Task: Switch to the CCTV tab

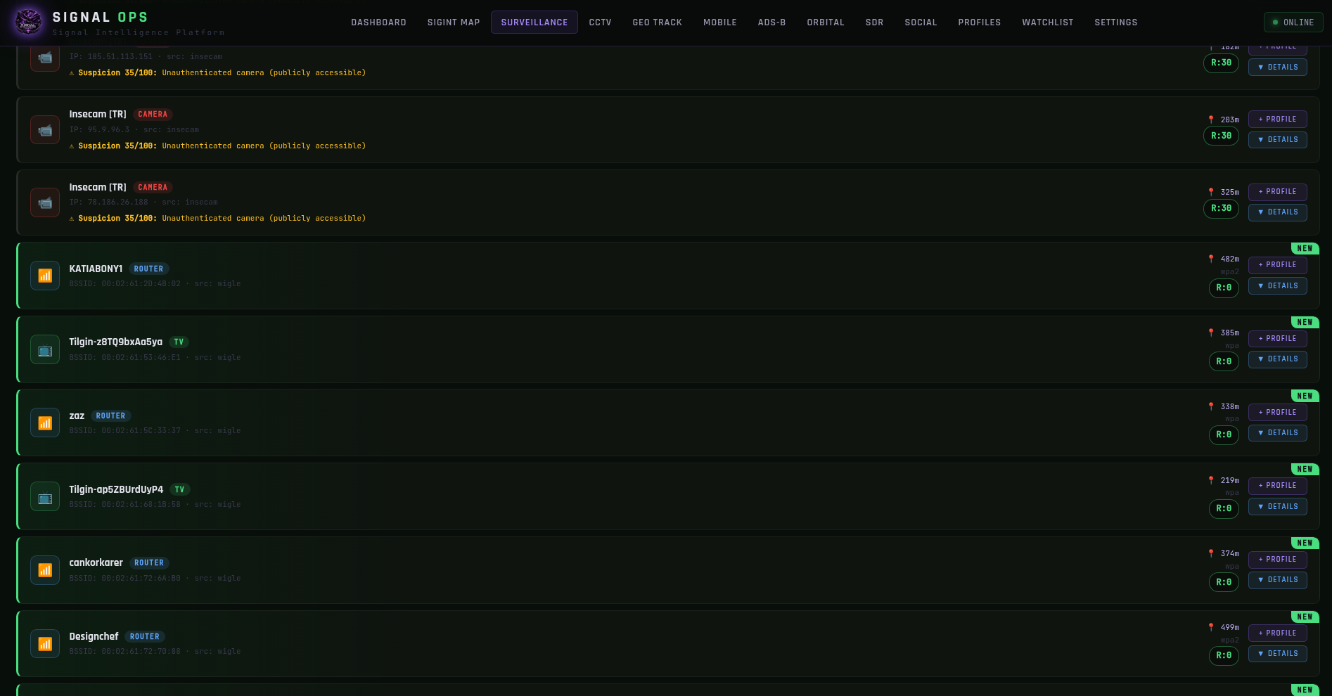Action: point(600,22)
